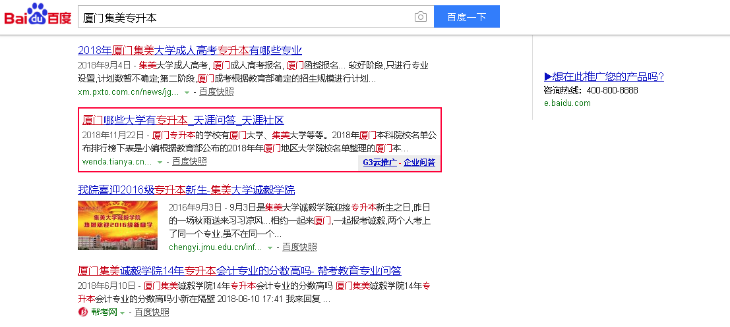
Task: Click the 集美大学诚毅学院 banner thumbnail
Action: coord(117,225)
